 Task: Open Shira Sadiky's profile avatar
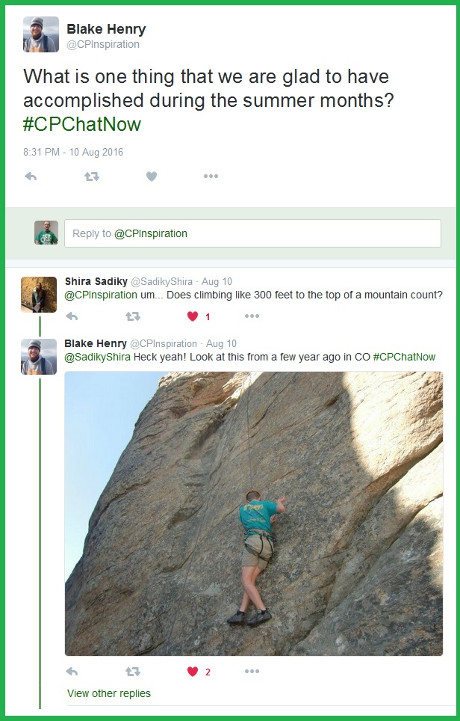click(x=39, y=295)
